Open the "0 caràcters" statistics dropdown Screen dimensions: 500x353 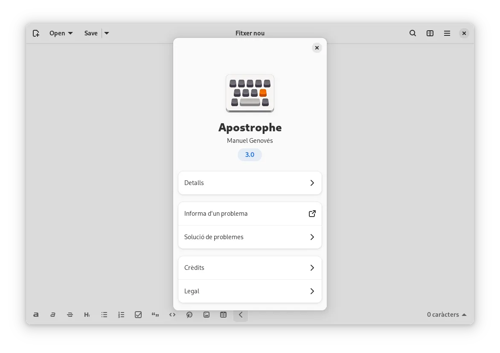[446, 315]
